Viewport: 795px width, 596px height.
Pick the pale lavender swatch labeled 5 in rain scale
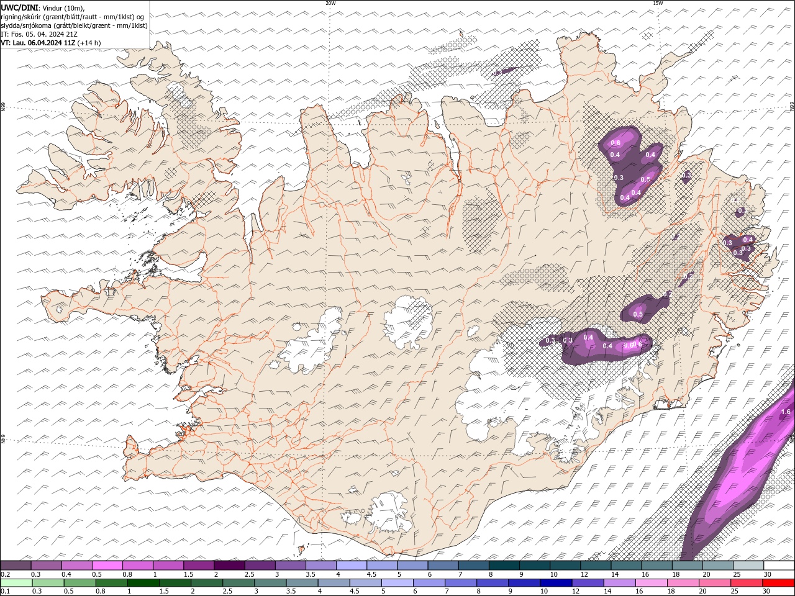pos(397,583)
